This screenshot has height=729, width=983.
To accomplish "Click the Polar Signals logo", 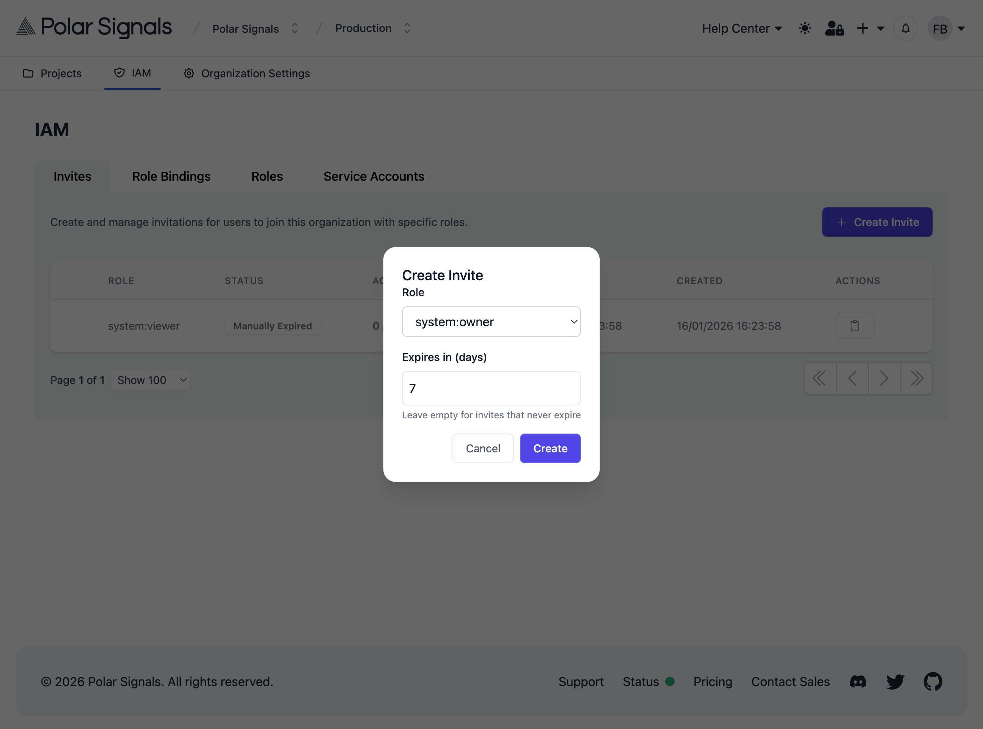I will (x=93, y=27).
